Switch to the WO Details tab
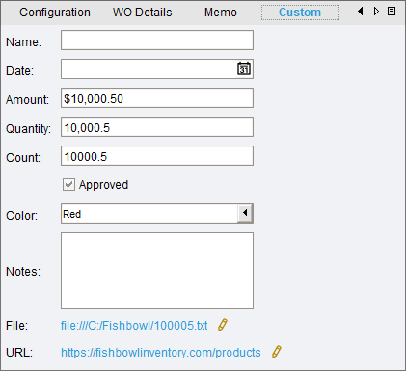The height and width of the screenshot is (371, 406). click(142, 13)
